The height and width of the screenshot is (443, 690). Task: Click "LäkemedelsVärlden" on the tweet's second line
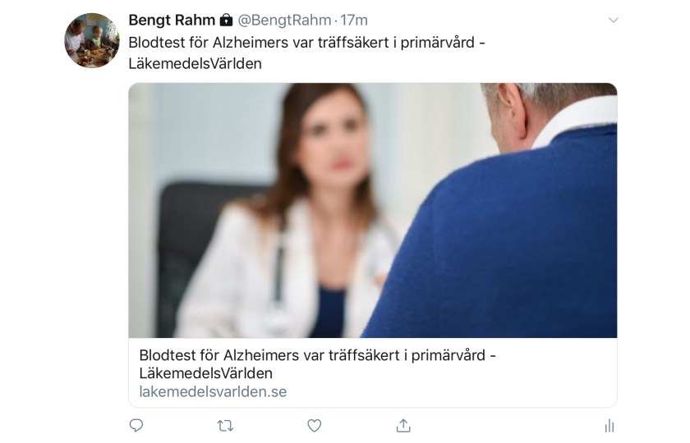click(195, 64)
